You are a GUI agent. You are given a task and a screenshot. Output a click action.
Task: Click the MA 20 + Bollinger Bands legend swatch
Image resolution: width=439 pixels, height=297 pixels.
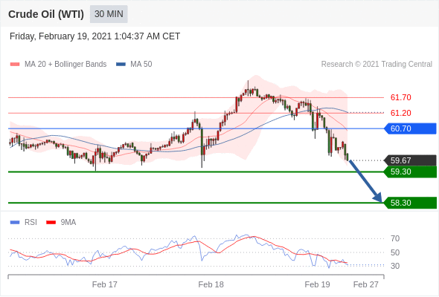tap(15, 65)
